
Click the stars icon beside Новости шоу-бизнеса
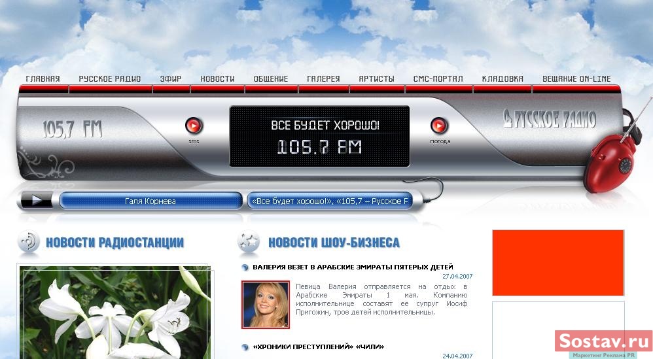(248, 242)
